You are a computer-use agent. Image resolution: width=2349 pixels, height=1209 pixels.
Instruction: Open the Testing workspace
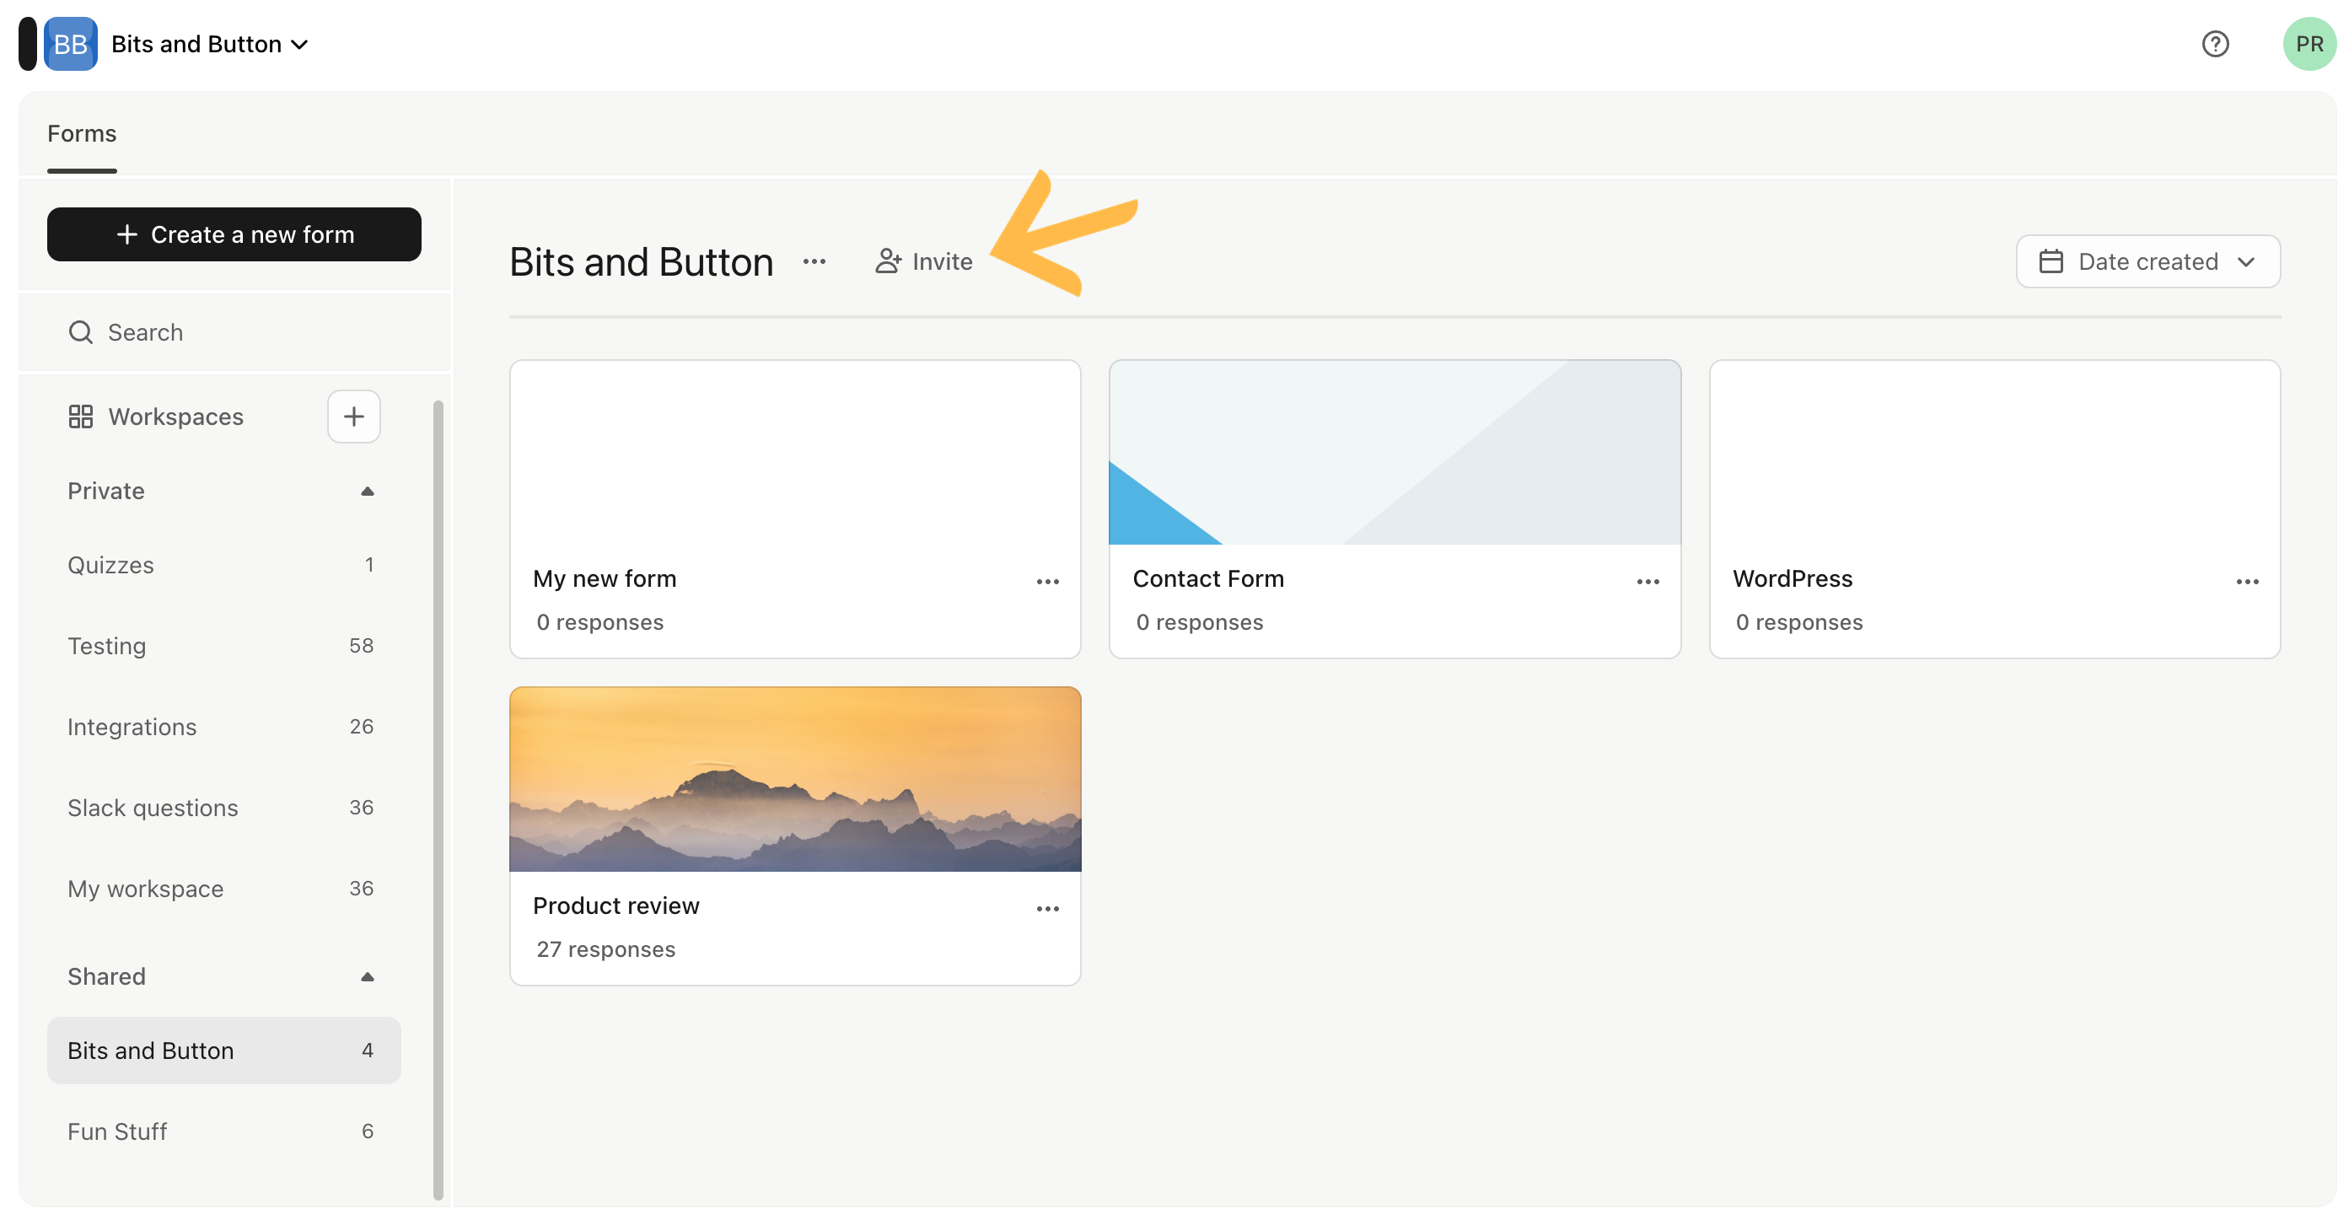coord(223,646)
